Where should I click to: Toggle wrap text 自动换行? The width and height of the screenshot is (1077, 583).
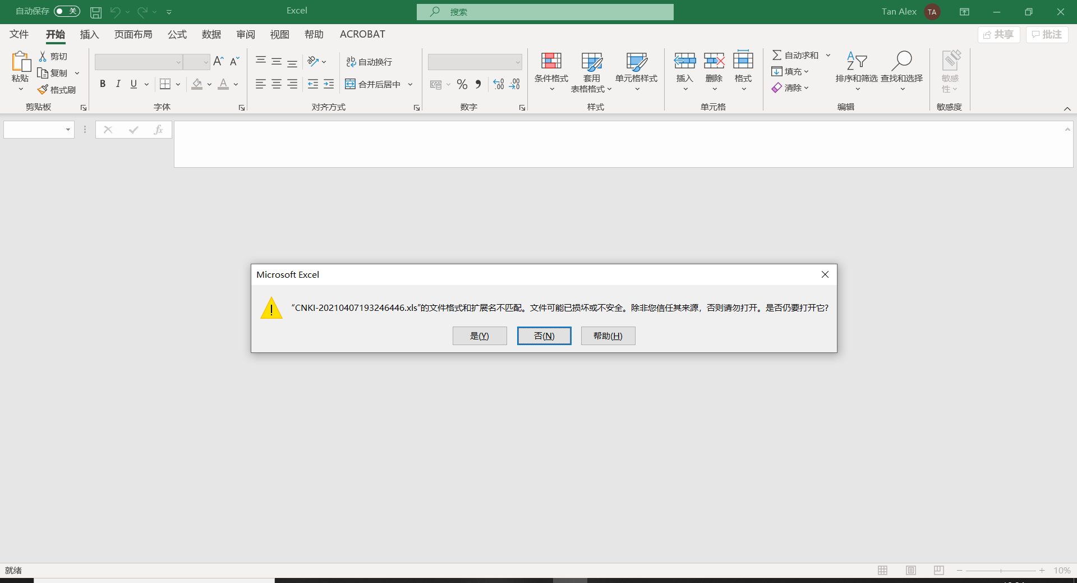[x=369, y=62]
